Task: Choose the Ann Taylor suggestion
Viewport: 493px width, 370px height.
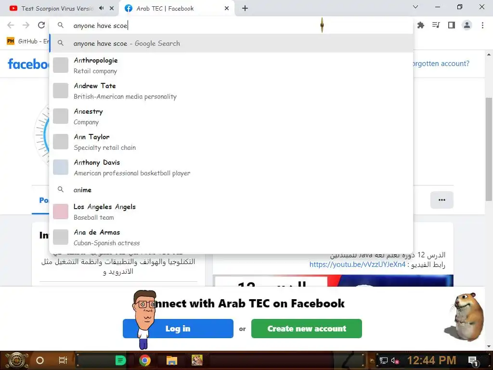Action: tap(231, 142)
